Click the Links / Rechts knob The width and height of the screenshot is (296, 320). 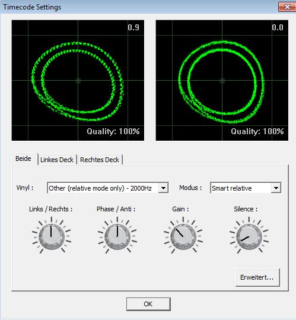[x=52, y=237]
